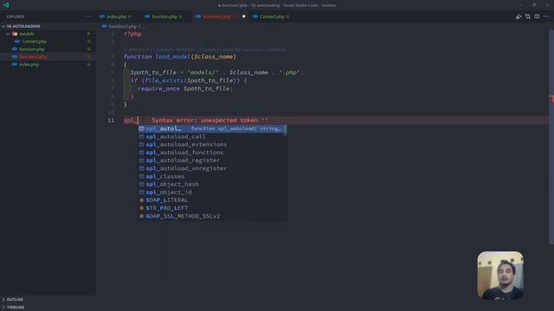Choose spl_autoload_functions from suggestions

tap(212, 152)
